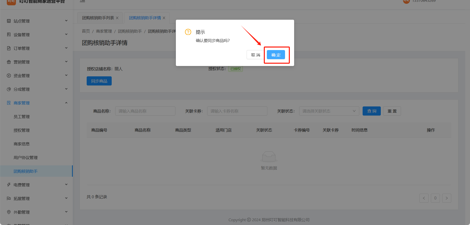Click the 分成管理 pie chart icon

(x=9, y=89)
